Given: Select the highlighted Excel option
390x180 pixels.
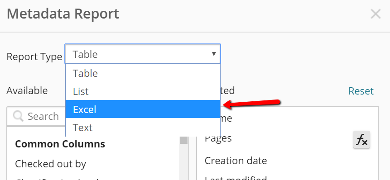Looking at the screenshot, I should click(x=143, y=109).
